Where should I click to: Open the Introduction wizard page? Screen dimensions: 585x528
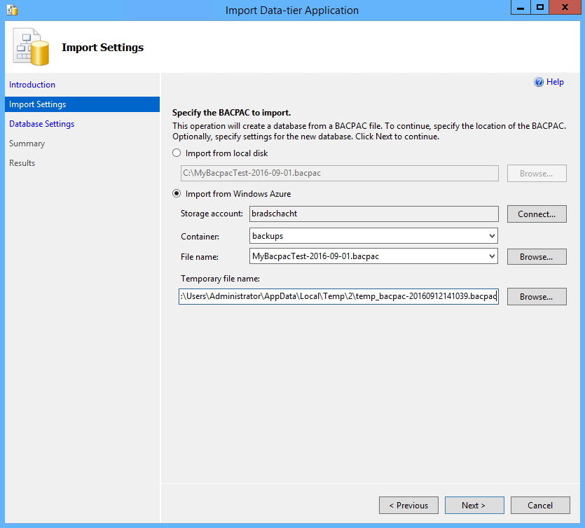[32, 85]
